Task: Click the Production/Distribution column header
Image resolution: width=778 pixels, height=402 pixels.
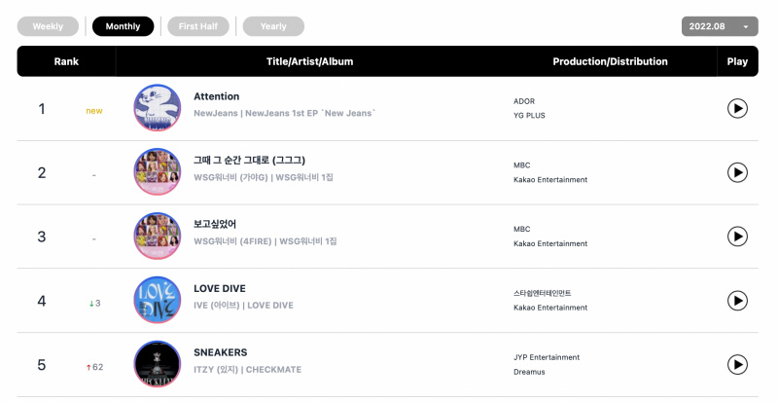Action: (x=610, y=61)
